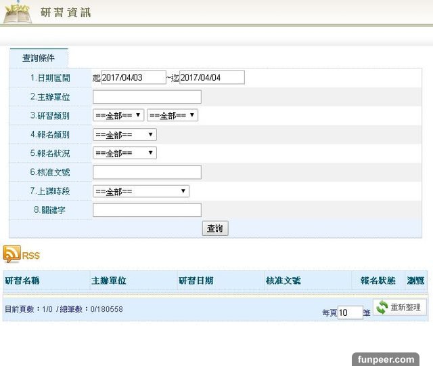
Task: Click the 主辦單位 column header
Action: pyautogui.click(x=108, y=280)
